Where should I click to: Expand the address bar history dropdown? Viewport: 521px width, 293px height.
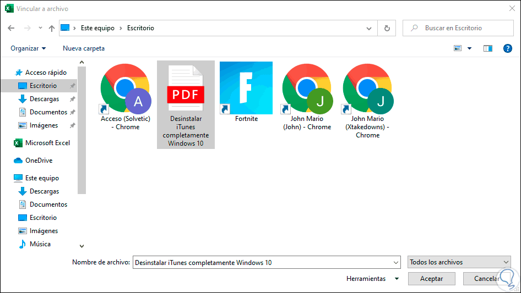(369, 28)
